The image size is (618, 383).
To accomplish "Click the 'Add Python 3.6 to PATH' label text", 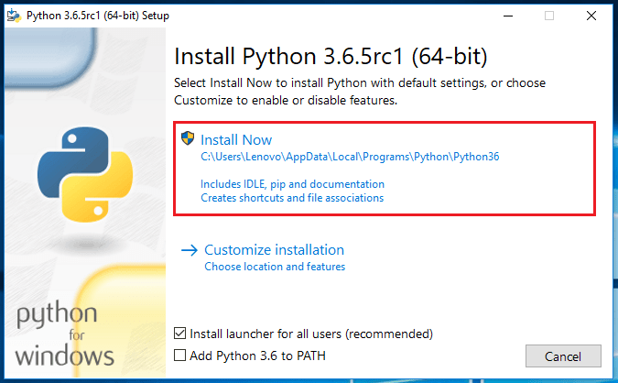I will point(257,356).
